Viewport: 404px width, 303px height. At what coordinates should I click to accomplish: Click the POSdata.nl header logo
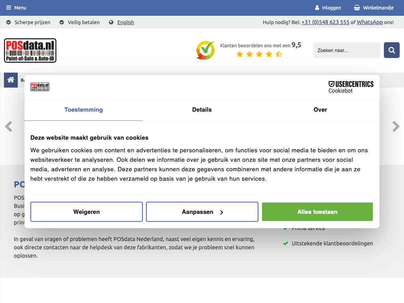(x=30, y=50)
